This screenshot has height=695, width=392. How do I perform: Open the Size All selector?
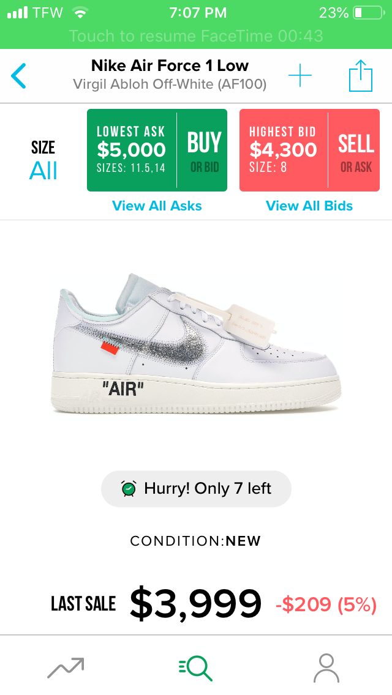[x=43, y=160]
